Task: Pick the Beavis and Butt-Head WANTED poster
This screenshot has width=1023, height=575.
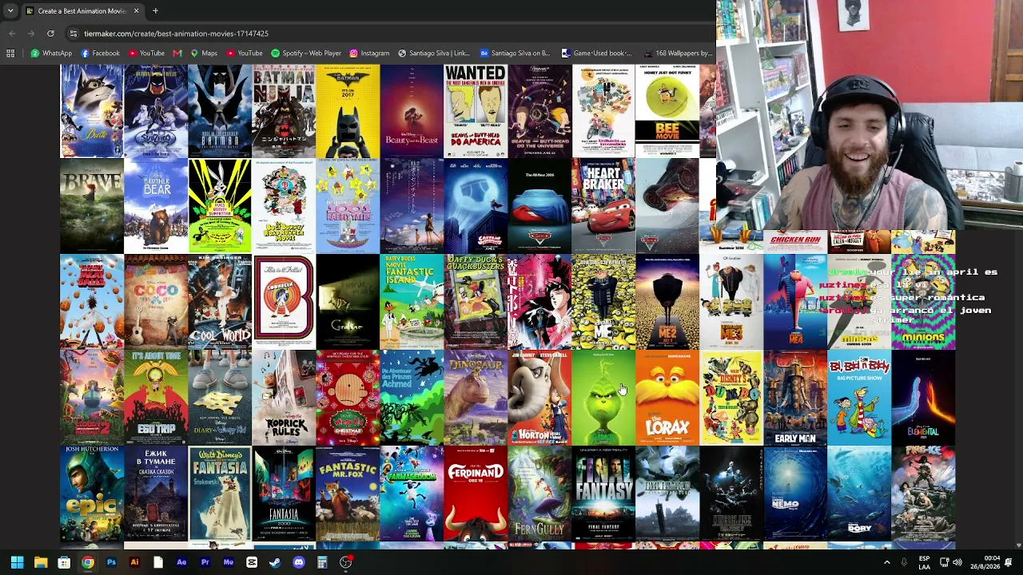Action: pos(476,111)
